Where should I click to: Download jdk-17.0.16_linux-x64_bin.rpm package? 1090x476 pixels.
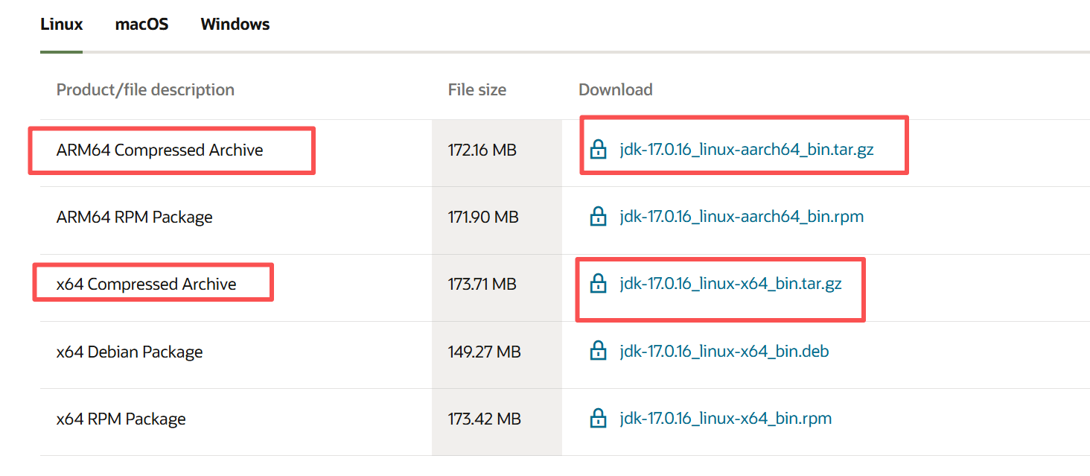pos(725,418)
